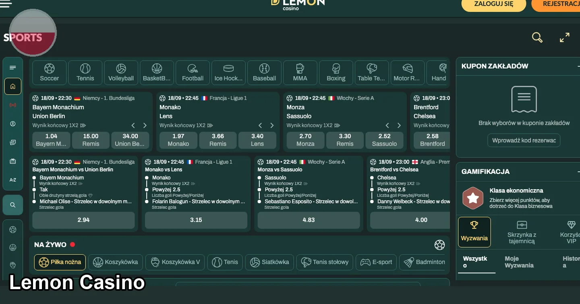
Task: Show next market for Monako Lens match
Action: click(x=272, y=125)
